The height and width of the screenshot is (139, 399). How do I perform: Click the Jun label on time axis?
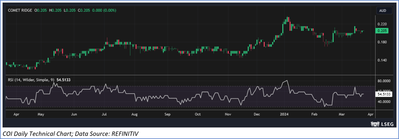point(74,114)
